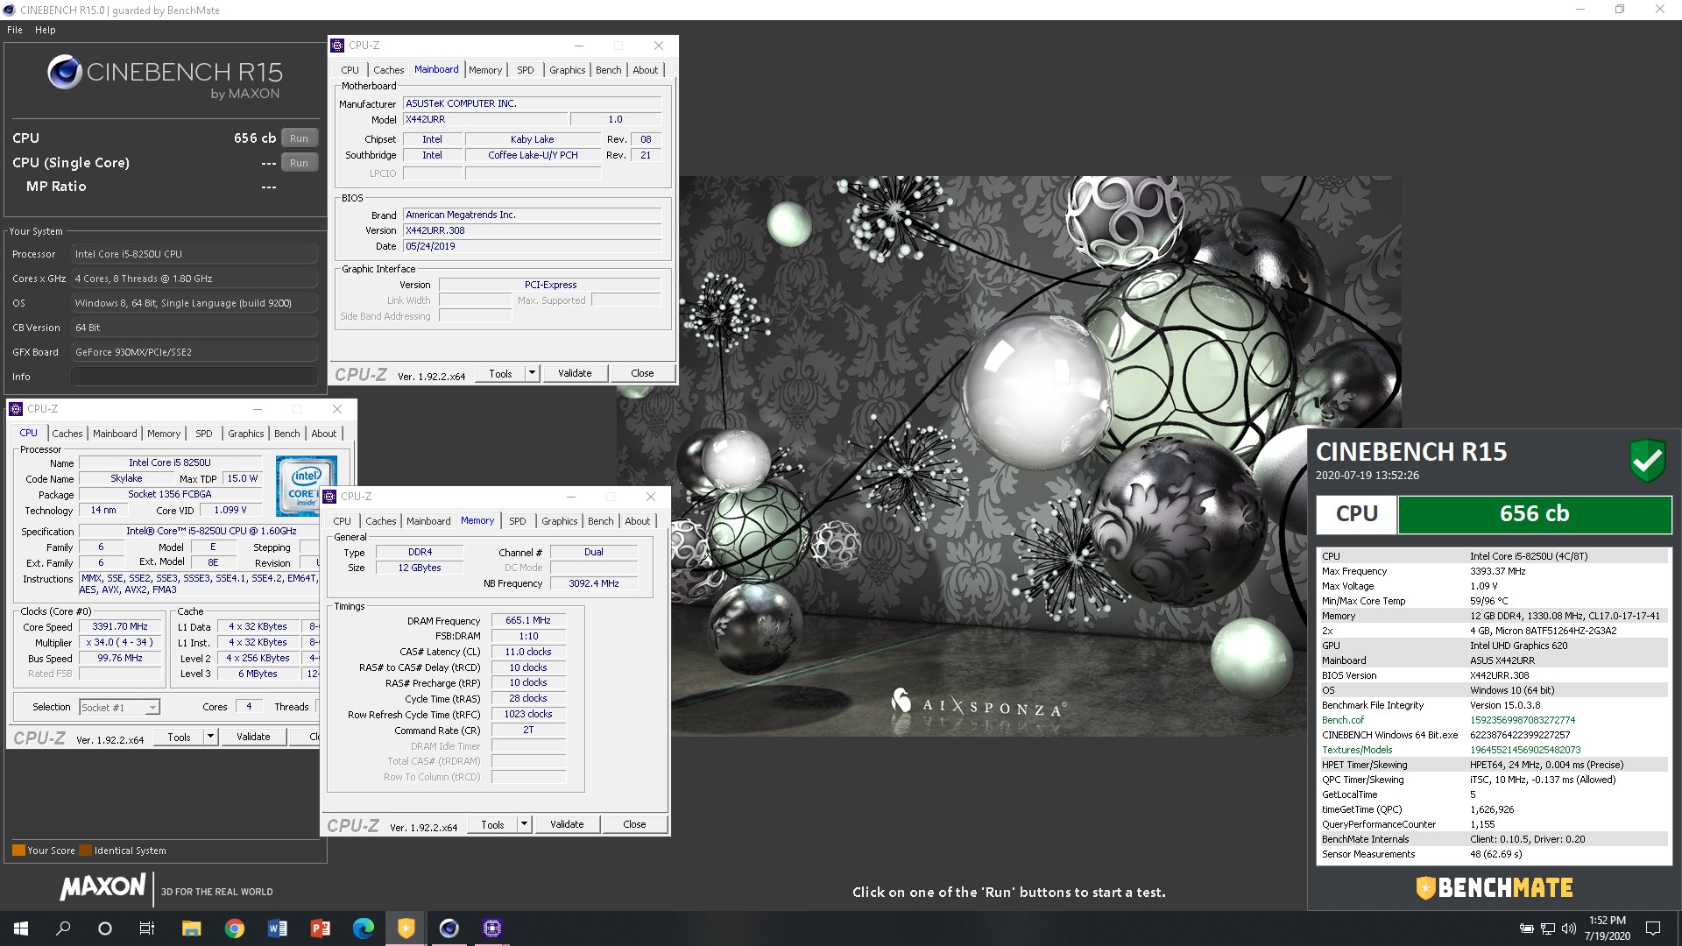Click Tools button in CPU window
The height and width of the screenshot is (946, 1682).
point(179,737)
